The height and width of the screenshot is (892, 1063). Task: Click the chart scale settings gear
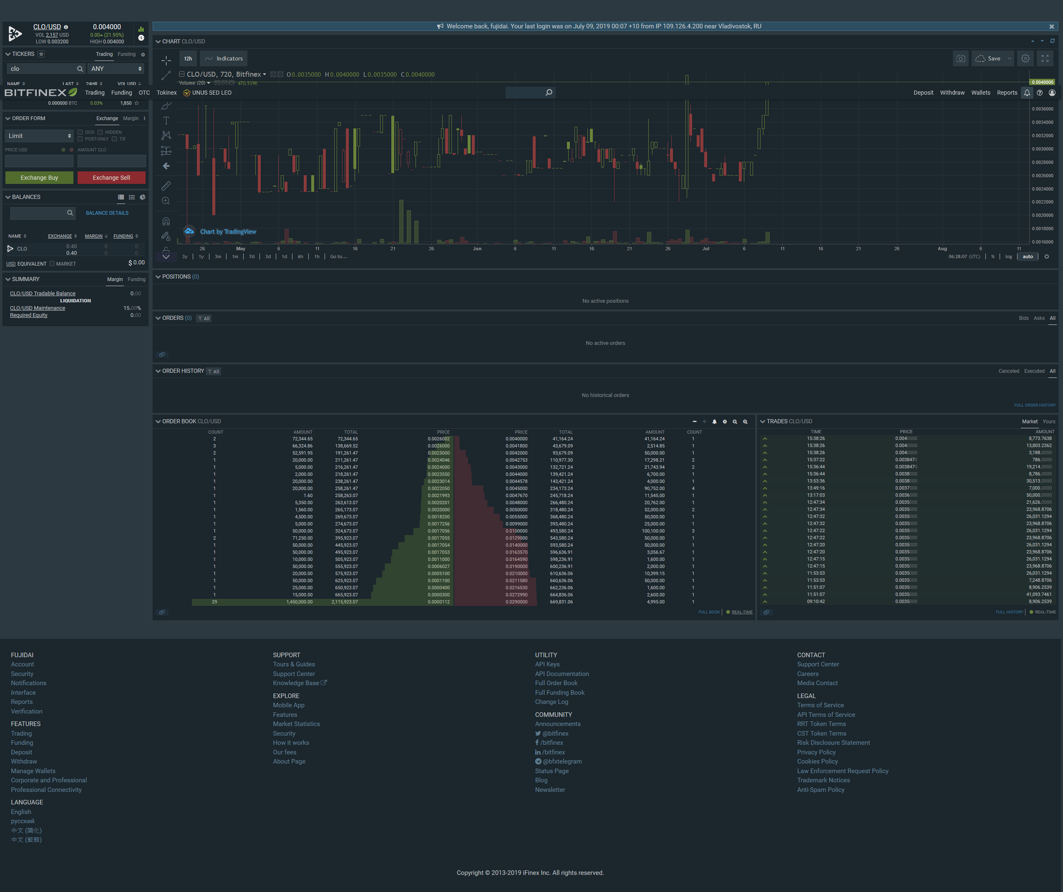tap(1047, 256)
